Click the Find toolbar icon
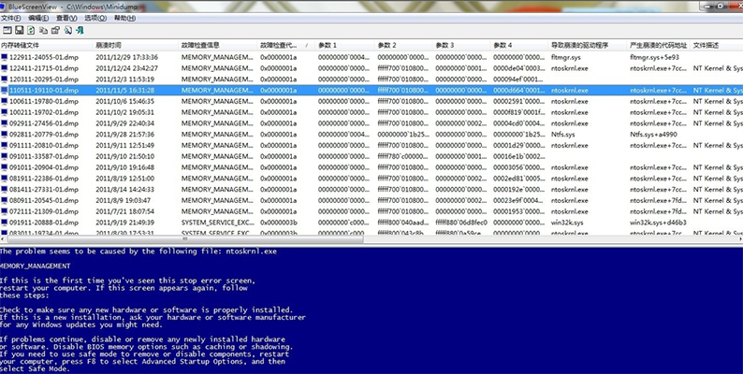 67,31
